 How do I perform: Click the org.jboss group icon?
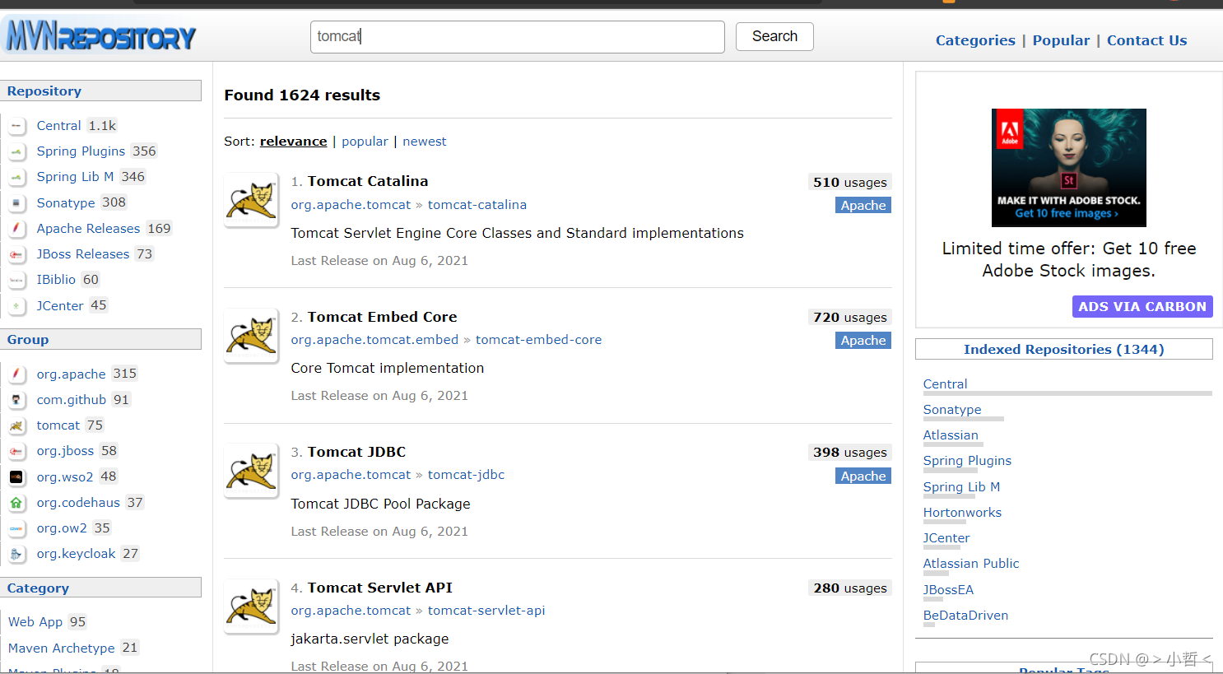16,451
